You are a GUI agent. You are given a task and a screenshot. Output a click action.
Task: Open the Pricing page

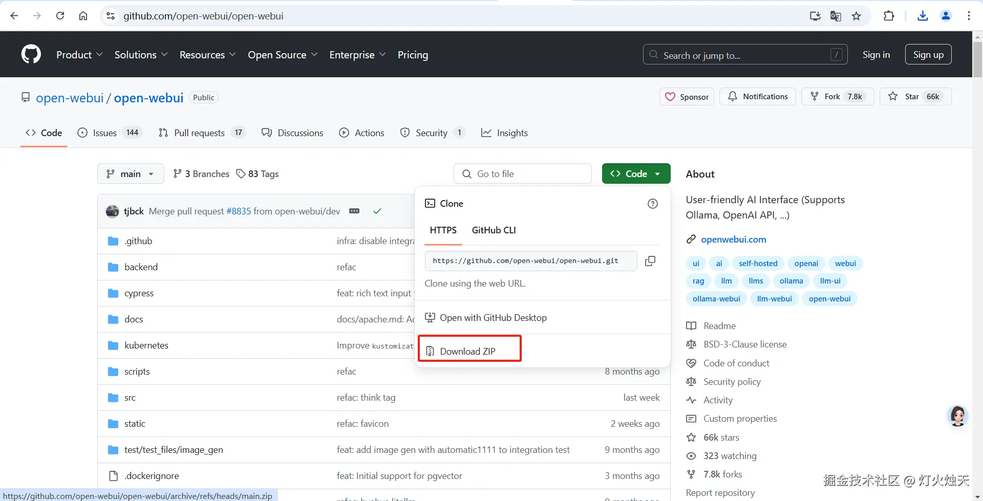tap(413, 55)
